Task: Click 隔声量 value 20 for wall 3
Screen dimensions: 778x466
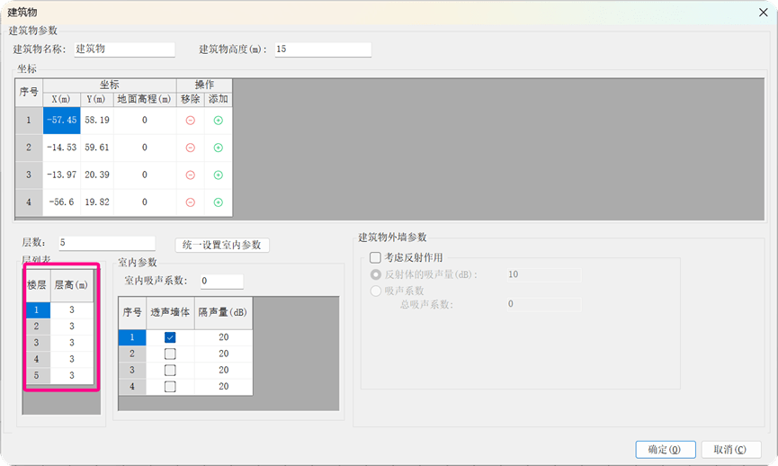Action: (224, 371)
